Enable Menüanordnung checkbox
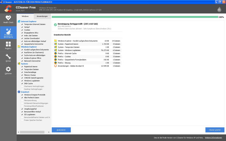The image size is (226, 141). 22,100
